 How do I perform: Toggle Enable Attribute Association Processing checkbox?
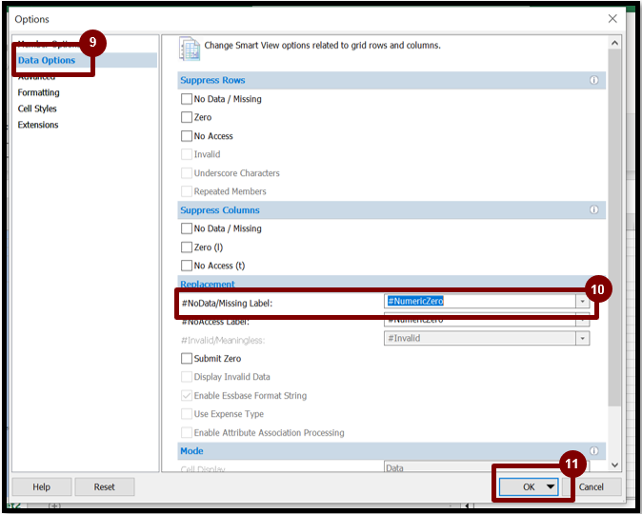[187, 432]
